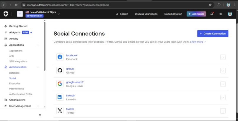Image resolution: width=238 pixels, height=121 pixels.
Task: Select the Social sub-item
Action: 12,78
